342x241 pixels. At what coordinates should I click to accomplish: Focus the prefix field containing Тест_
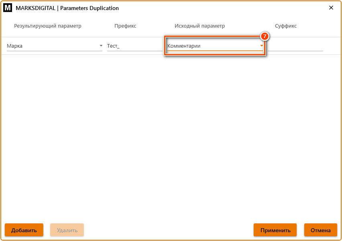pos(134,46)
